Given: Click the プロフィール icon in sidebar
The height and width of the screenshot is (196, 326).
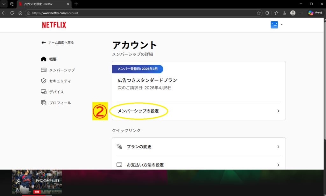Looking at the screenshot, I should pyautogui.click(x=44, y=103).
